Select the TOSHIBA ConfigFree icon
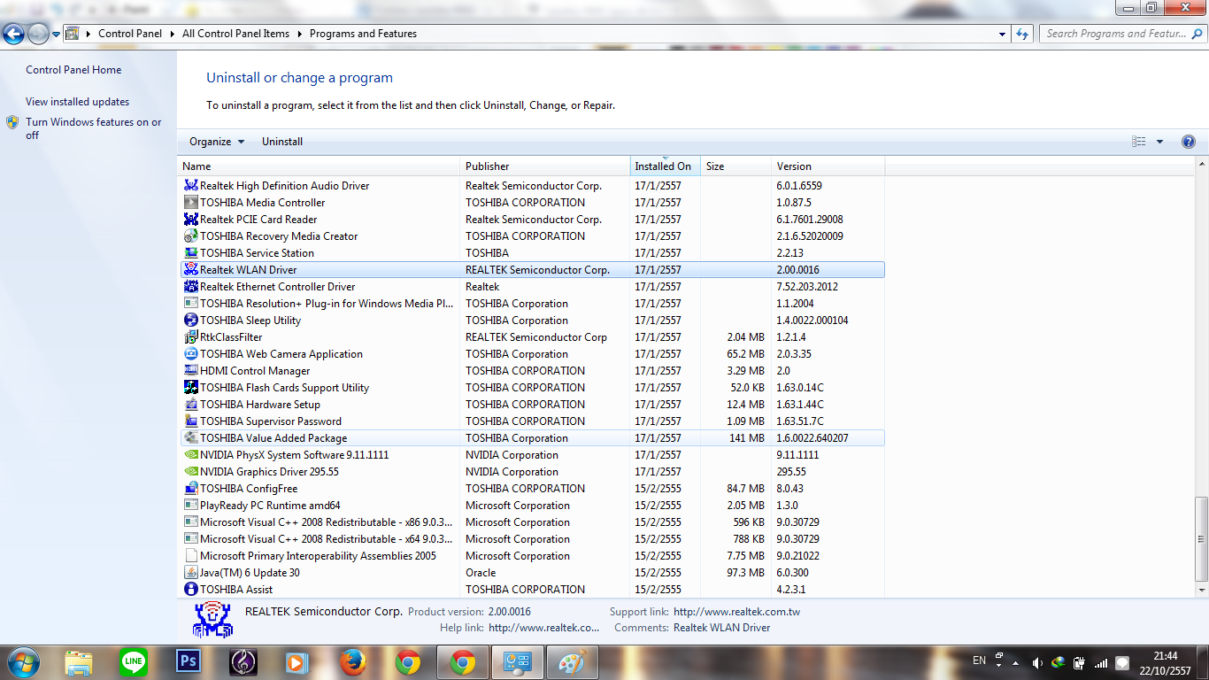Viewport: 1209px width, 680px height. pyautogui.click(x=190, y=489)
